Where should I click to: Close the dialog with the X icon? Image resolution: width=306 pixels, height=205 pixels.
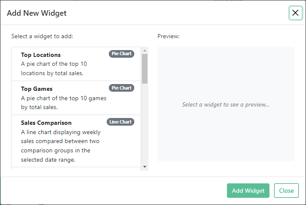coord(295,13)
